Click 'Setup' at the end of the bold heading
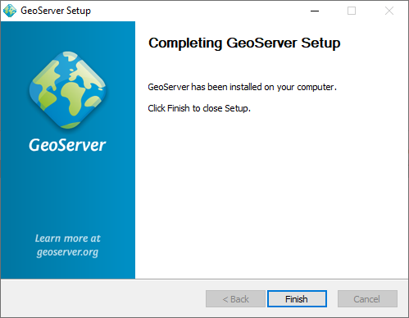Screen dimensions: 409x318 point(320,43)
